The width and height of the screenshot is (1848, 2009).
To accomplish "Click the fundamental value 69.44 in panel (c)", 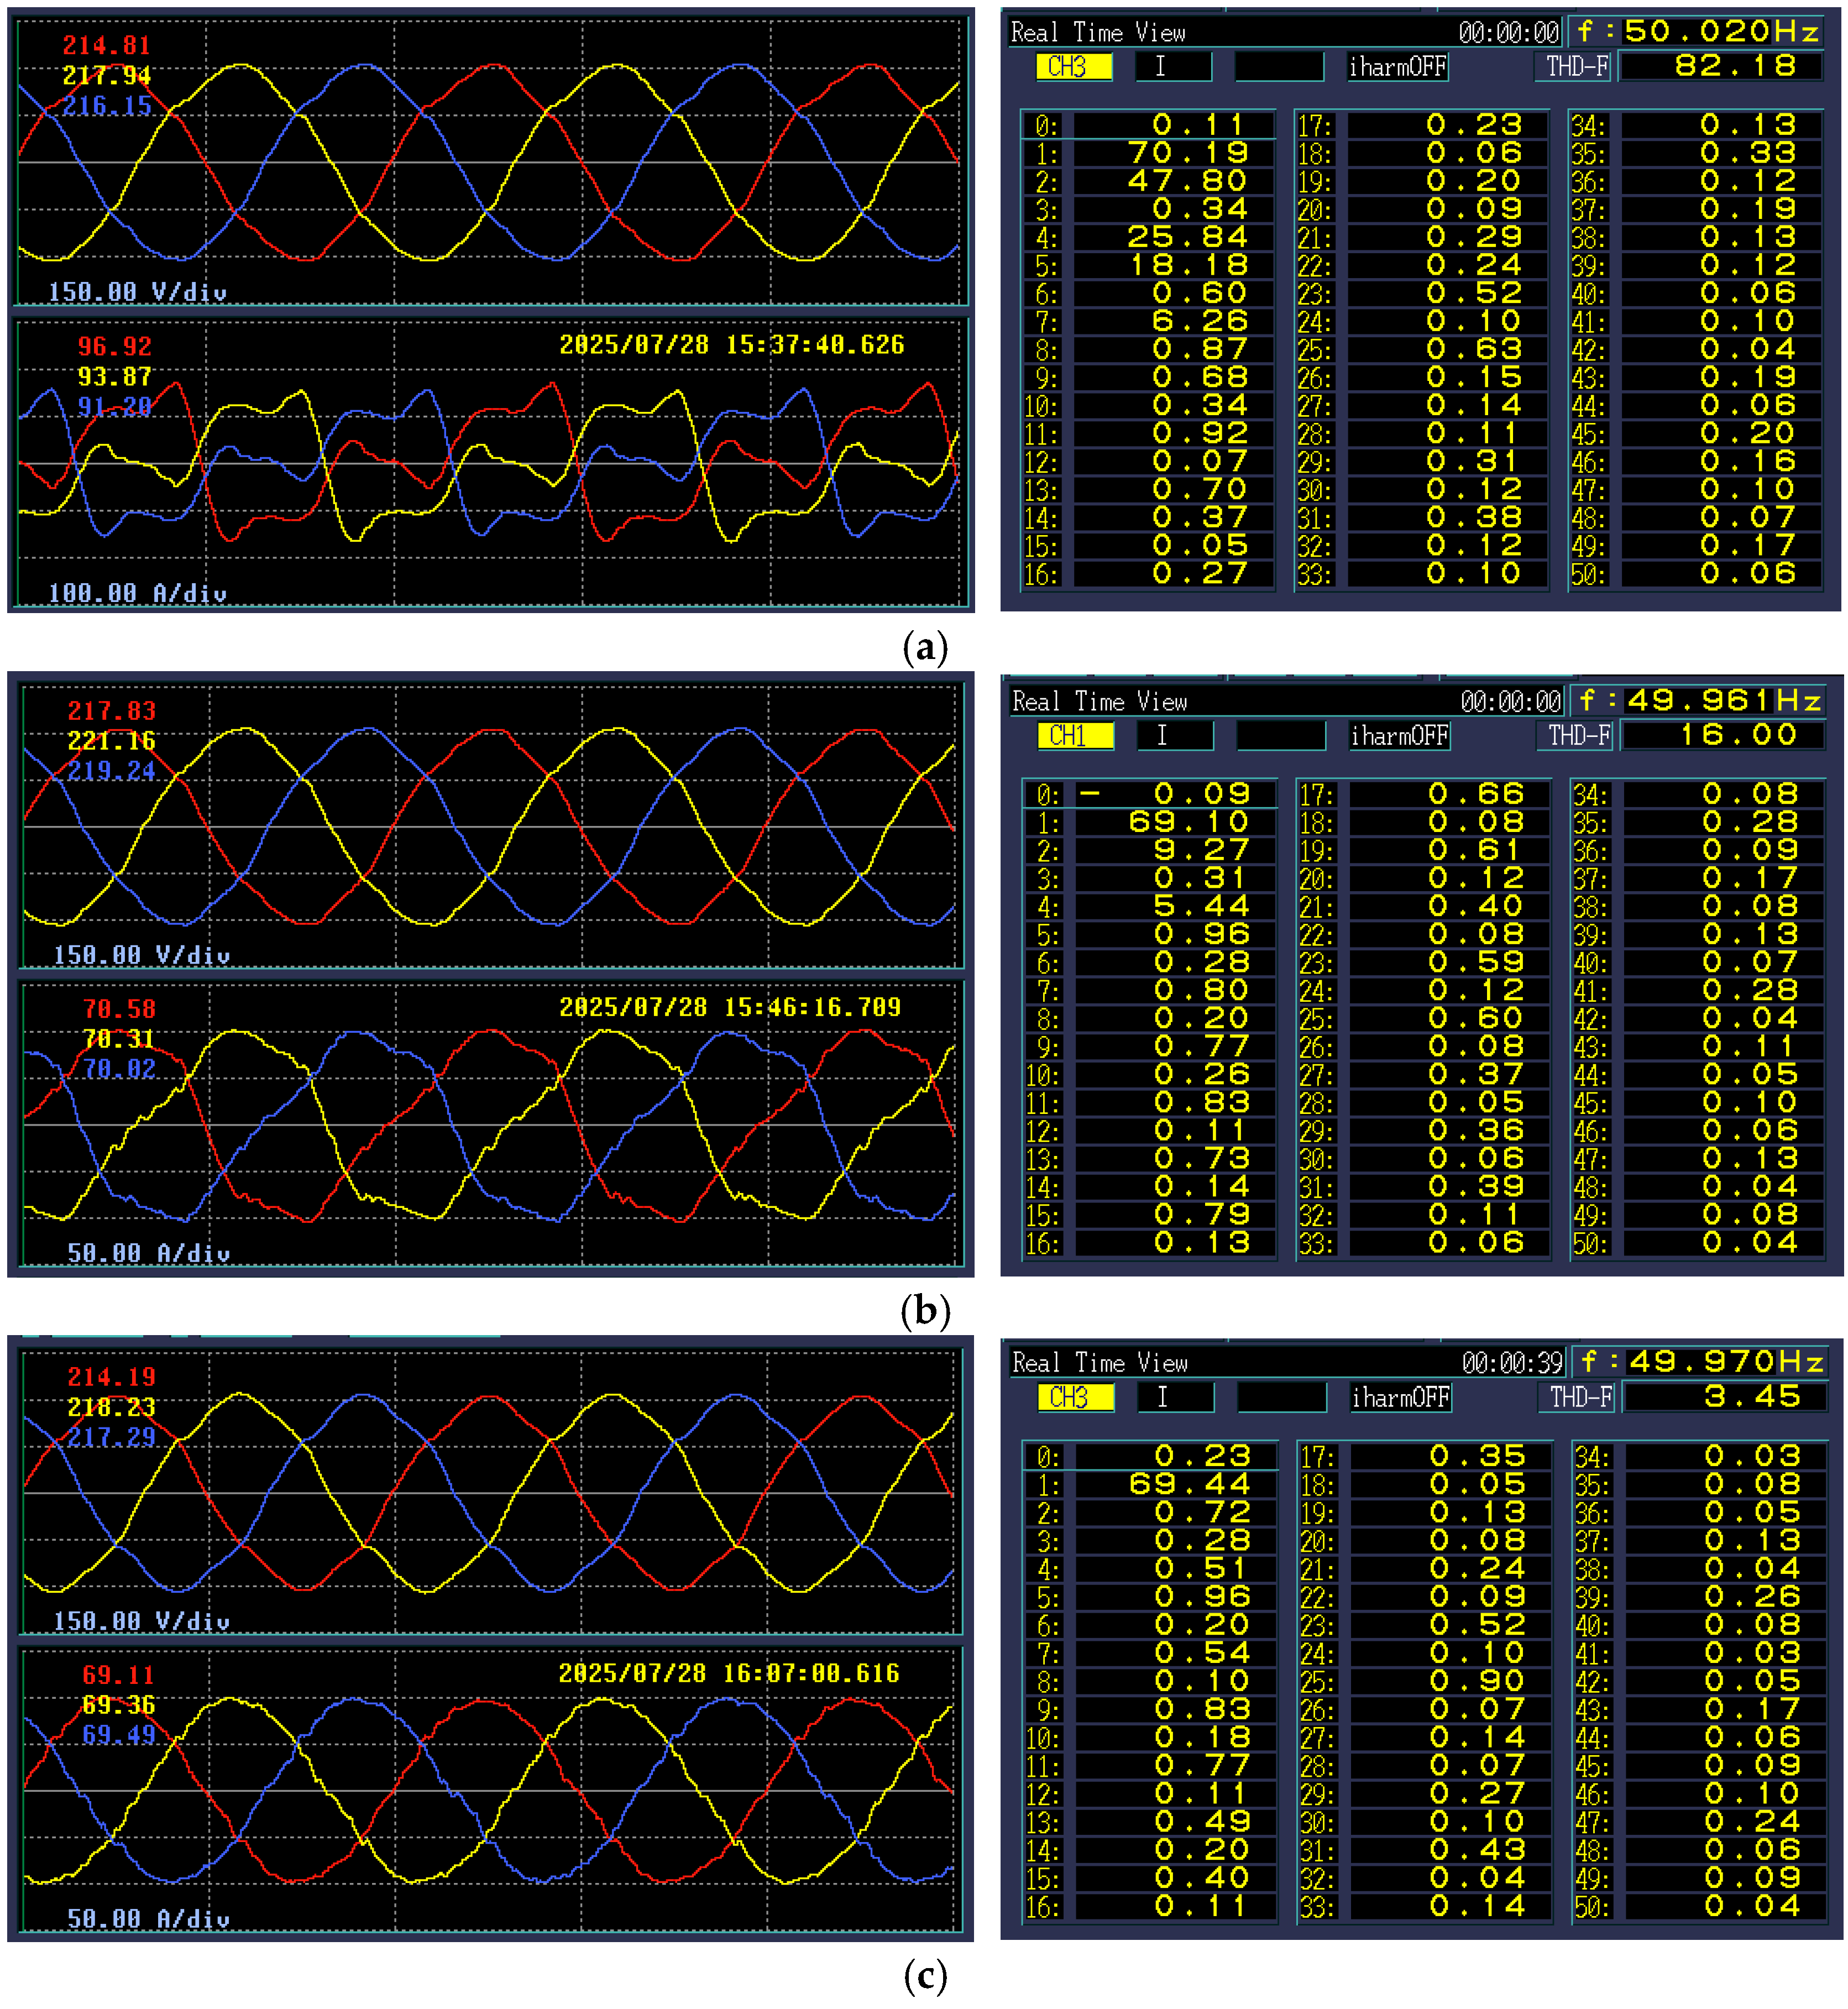I will point(1189,1484).
